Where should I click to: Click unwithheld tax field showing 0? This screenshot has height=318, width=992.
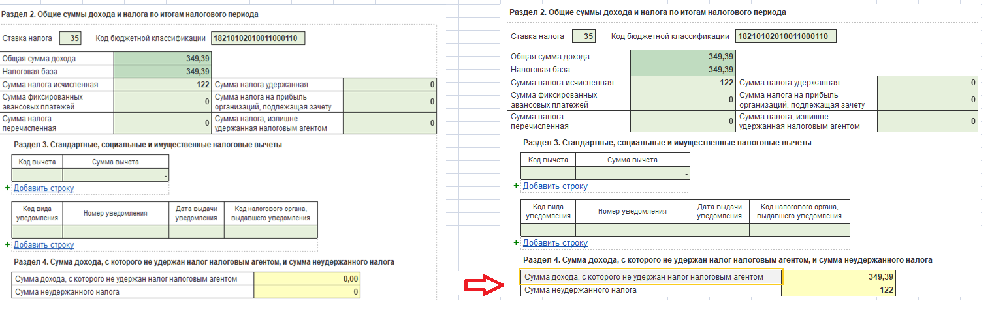click(x=307, y=292)
